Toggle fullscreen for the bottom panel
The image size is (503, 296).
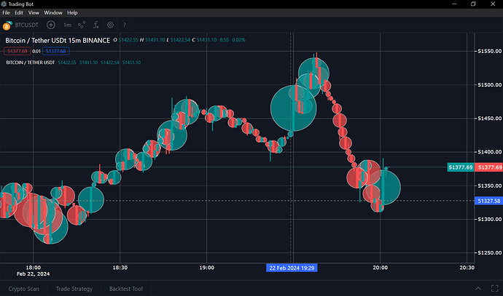(x=495, y=288)
